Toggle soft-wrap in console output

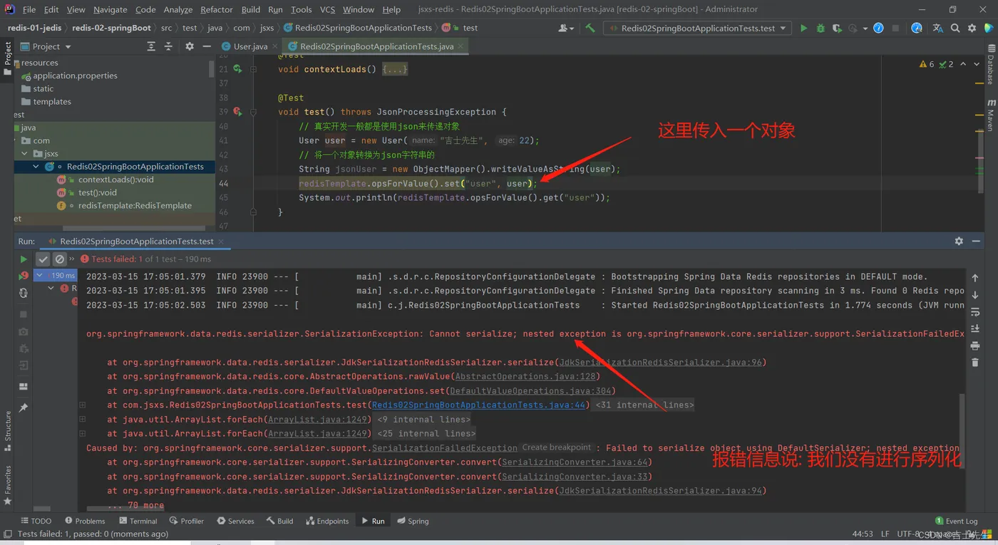pos(975,312)
